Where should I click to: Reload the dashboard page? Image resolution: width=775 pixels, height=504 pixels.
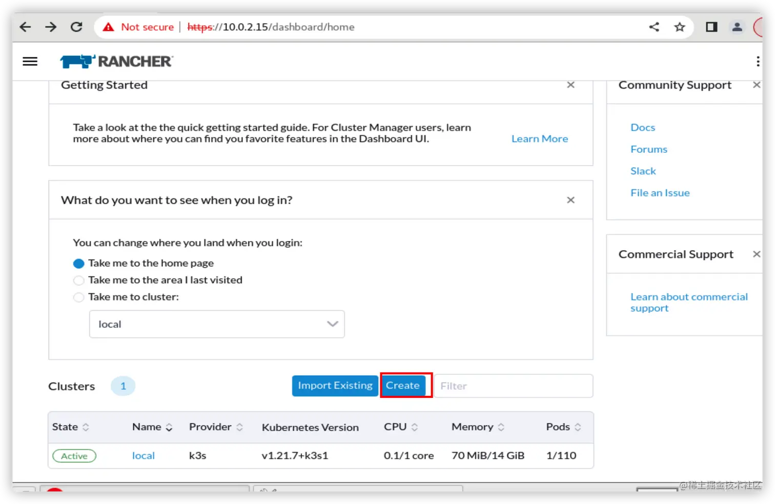pos(76,27)
